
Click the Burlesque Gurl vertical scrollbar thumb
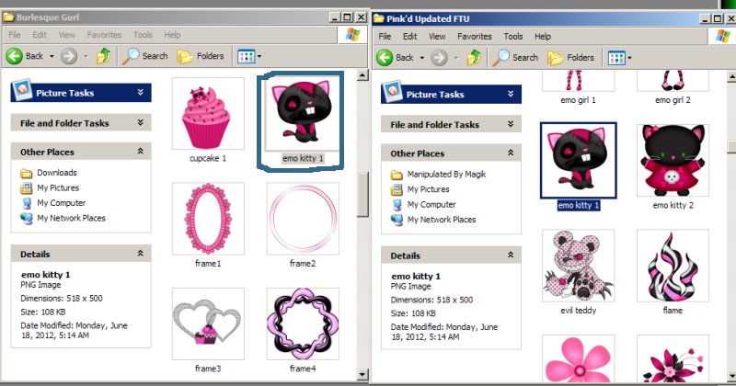point(362,195)
